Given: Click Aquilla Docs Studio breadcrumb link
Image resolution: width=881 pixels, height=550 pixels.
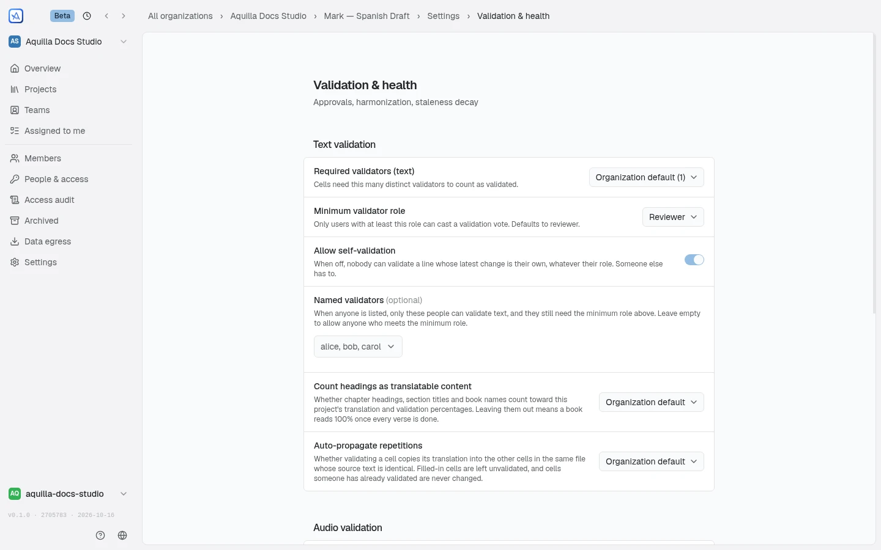Looking at the screenshot, I should (269, 16).
